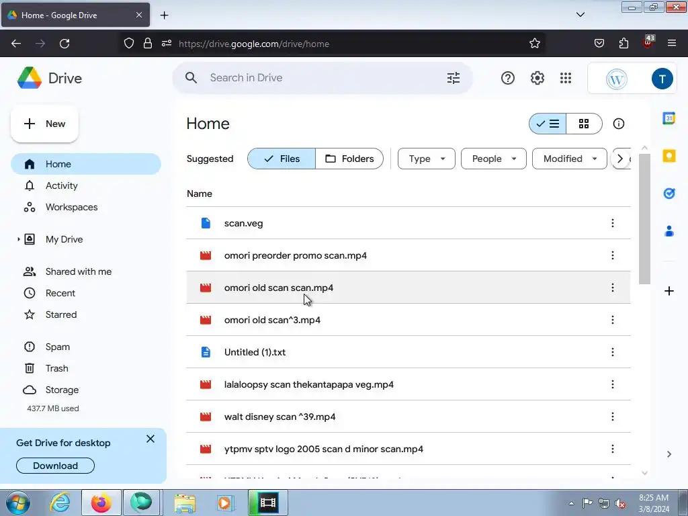Open more actions for omori old scan^3.mp4
The width and height of the screenshot is (688, 516).
click(x=613, y=320)
